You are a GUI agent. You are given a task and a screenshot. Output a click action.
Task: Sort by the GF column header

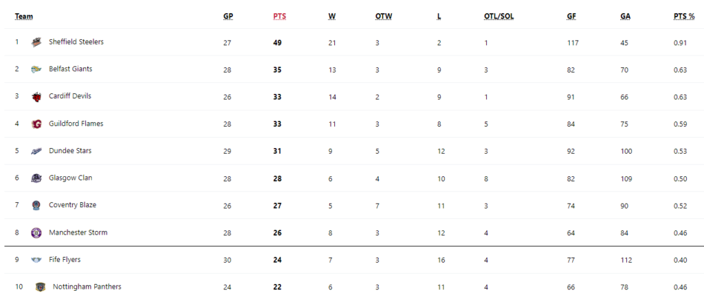(x=571, y=16)
